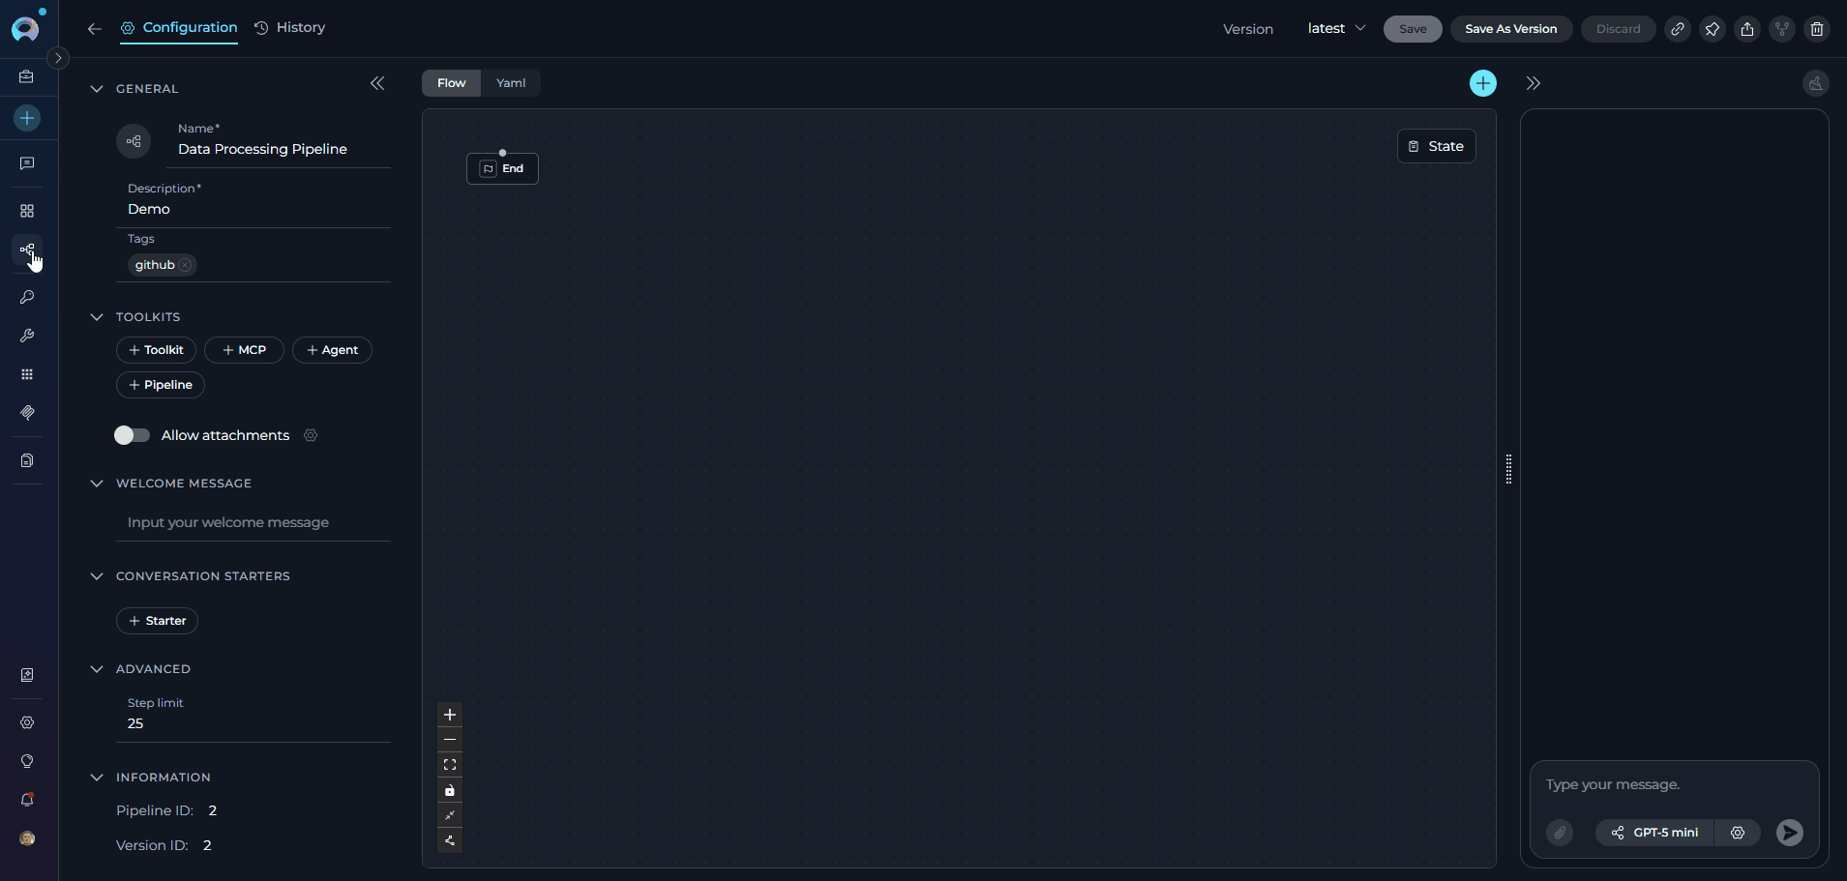Viewport: 1847px width, 881px height.
Task: Pin this pipeline using the pin icon
Action: (1713, 29)
